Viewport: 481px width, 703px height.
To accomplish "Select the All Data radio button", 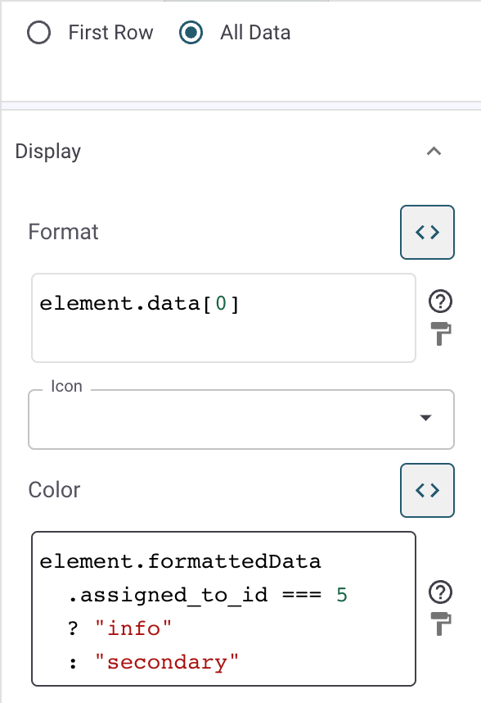I will pos(191,33).
